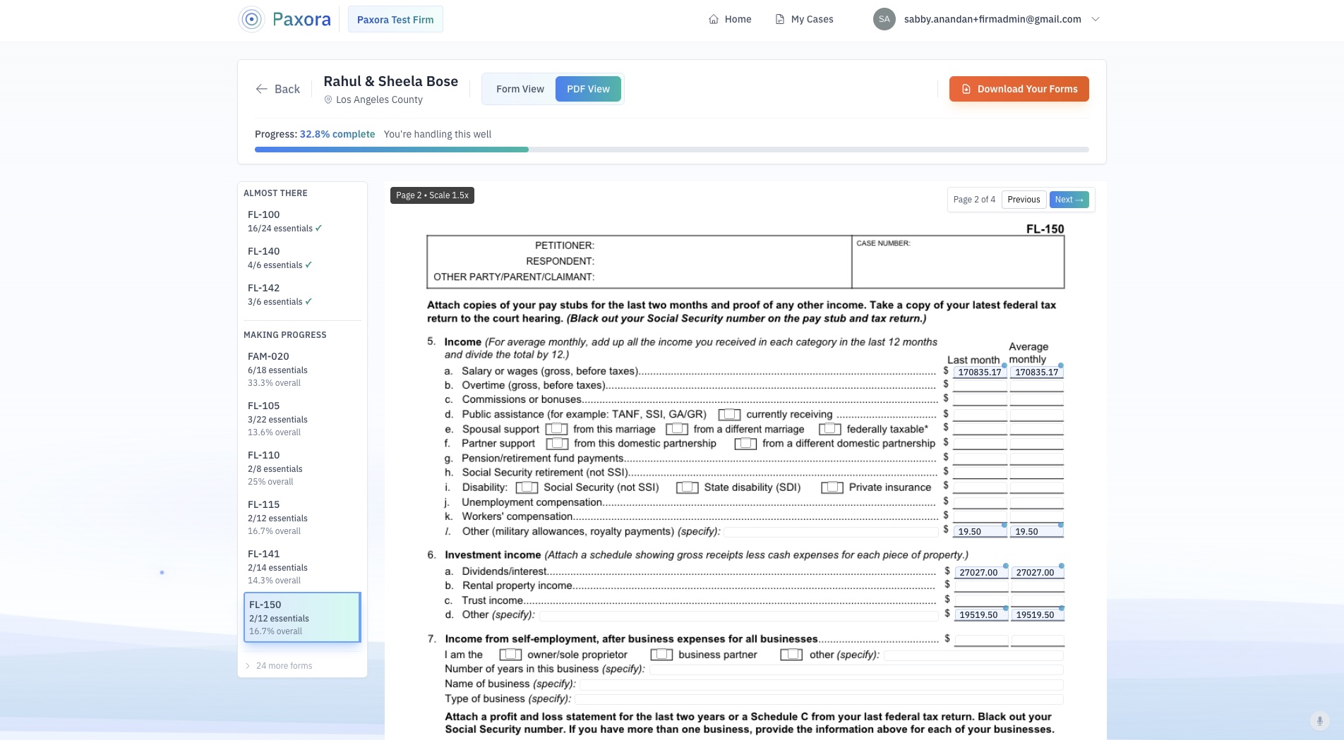Go to the next page of the PDF
This screenshot has height=740, width=1344.
1069,200
